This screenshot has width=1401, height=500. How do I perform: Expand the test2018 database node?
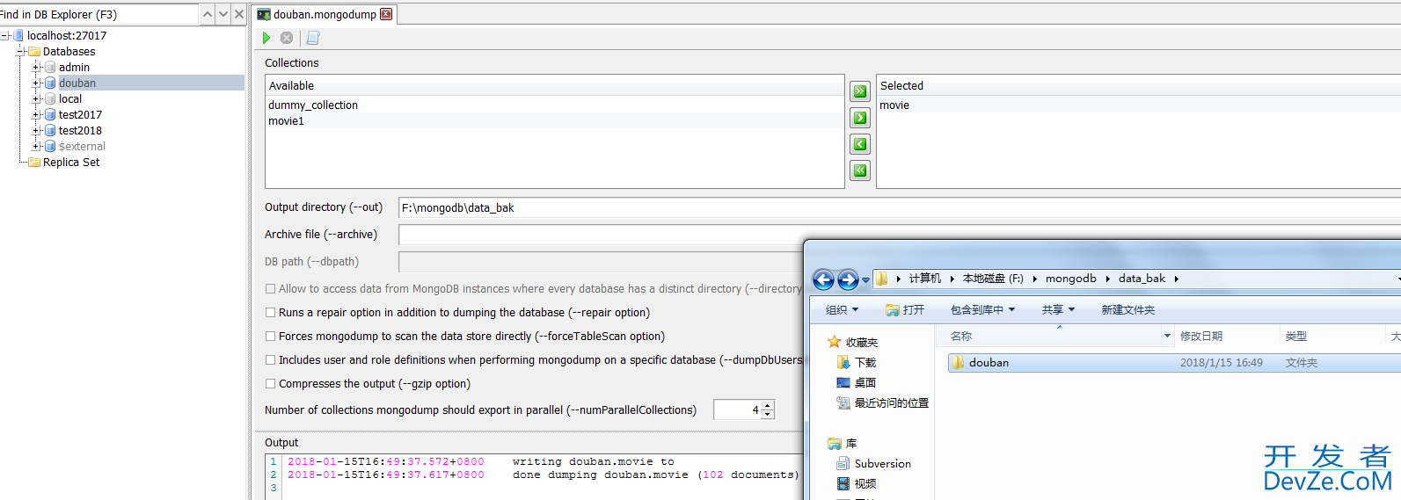point(37,130)
